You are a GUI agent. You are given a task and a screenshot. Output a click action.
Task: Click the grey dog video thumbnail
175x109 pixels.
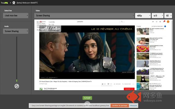143,31
